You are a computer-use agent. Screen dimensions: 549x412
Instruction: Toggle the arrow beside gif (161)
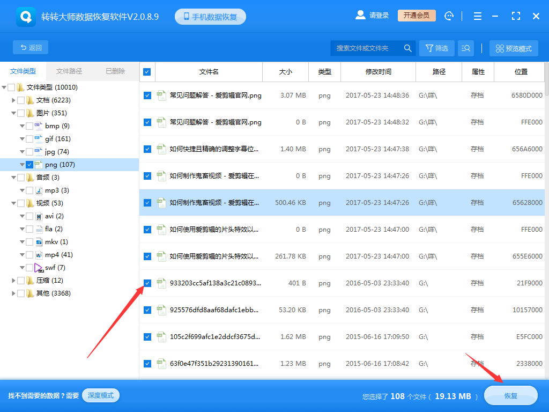coord(22,139)
